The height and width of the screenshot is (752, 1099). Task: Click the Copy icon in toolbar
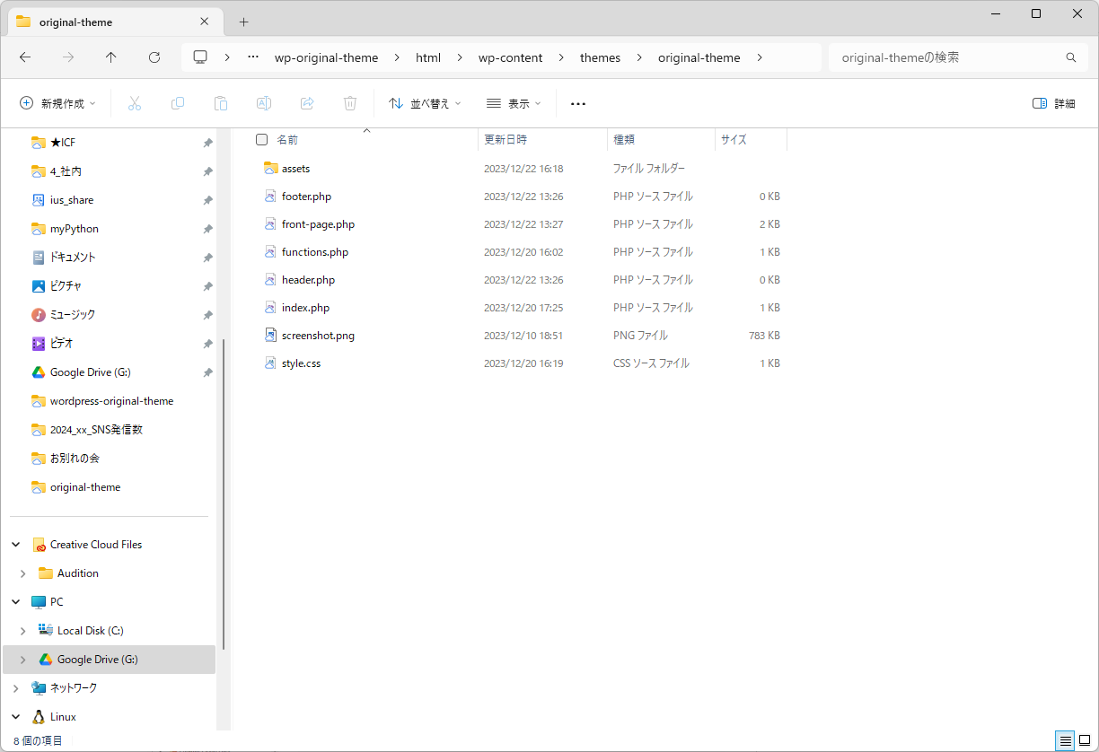pos(178,103)
